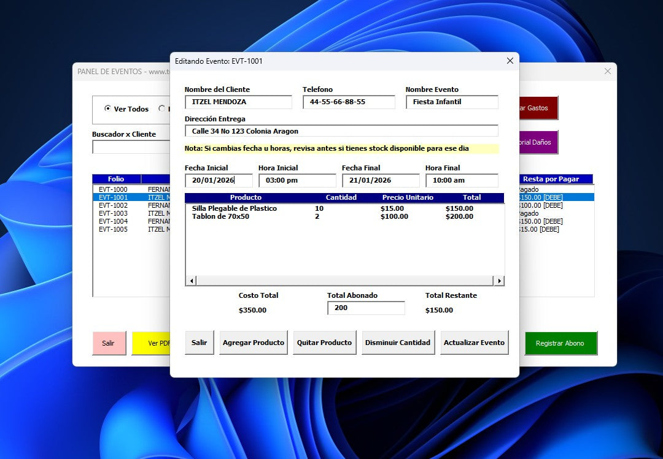Click the Nombre Evento text field

pyautogui.click(x=452, y=102)
